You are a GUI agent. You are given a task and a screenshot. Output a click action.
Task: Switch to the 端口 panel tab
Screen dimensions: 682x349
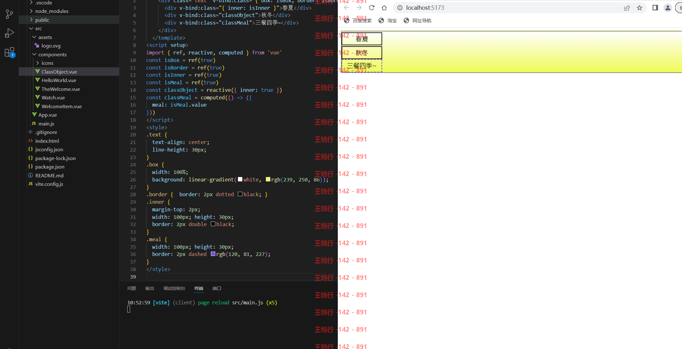click(217, 288)
